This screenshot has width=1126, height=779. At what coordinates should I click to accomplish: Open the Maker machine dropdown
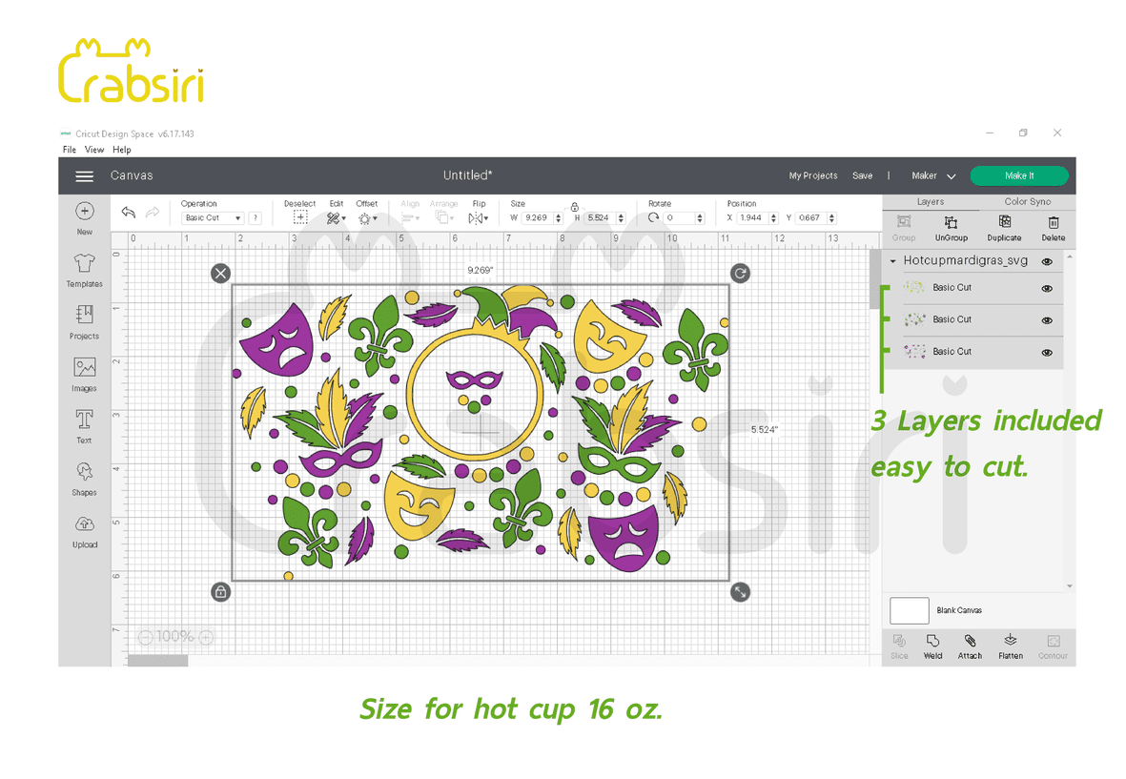pyautogui.click(x=933, y=176)
